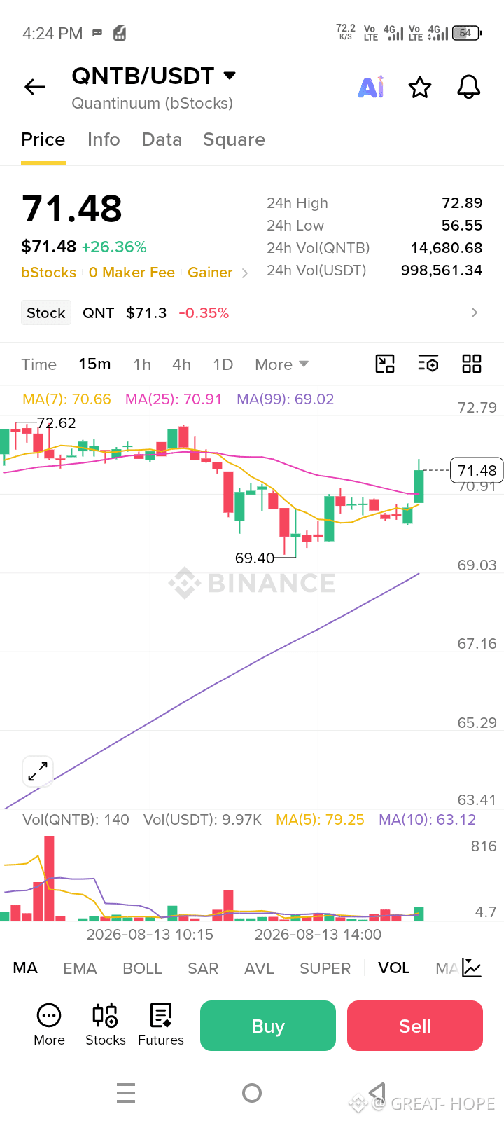
Task: Toggle the BOLL indicator
Action: click(142, 968)
